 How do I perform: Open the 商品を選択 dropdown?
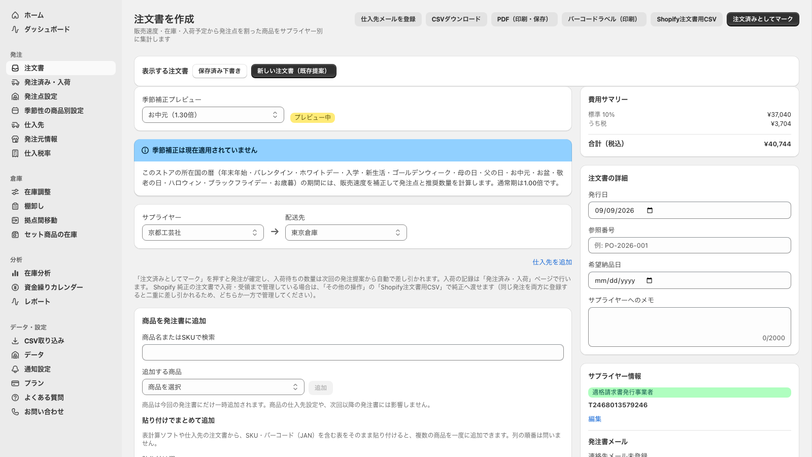223,387
